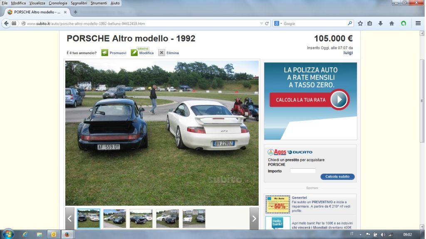426x239 pixels.
Task: Open the Strumenti menu
Action: (99, 3)
